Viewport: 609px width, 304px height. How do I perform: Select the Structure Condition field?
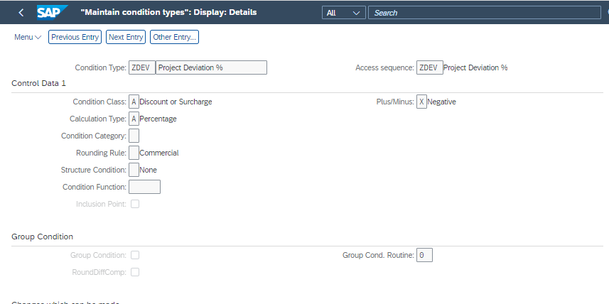134,170
